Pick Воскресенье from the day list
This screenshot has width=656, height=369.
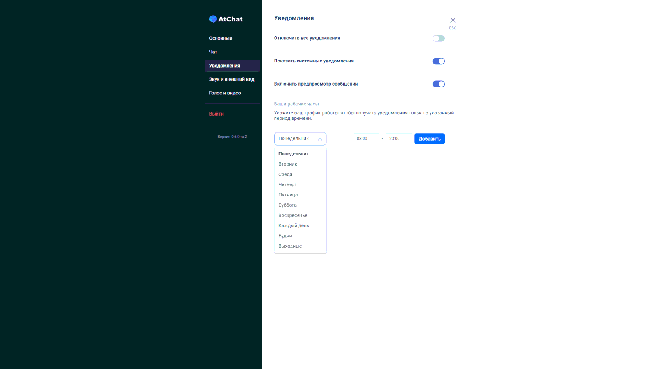click(x=300, y=215)
